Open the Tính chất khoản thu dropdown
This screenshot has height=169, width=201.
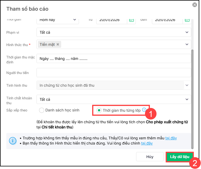pyautogui.click(x=187, y=99)
